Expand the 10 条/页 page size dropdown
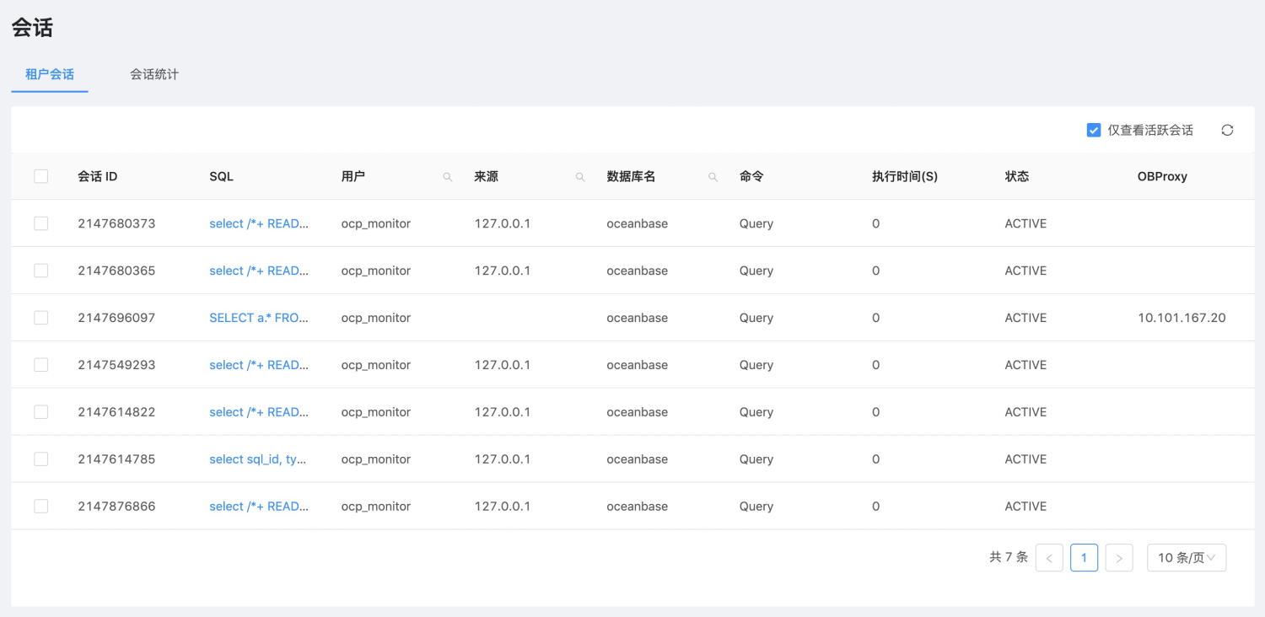 1187,558
